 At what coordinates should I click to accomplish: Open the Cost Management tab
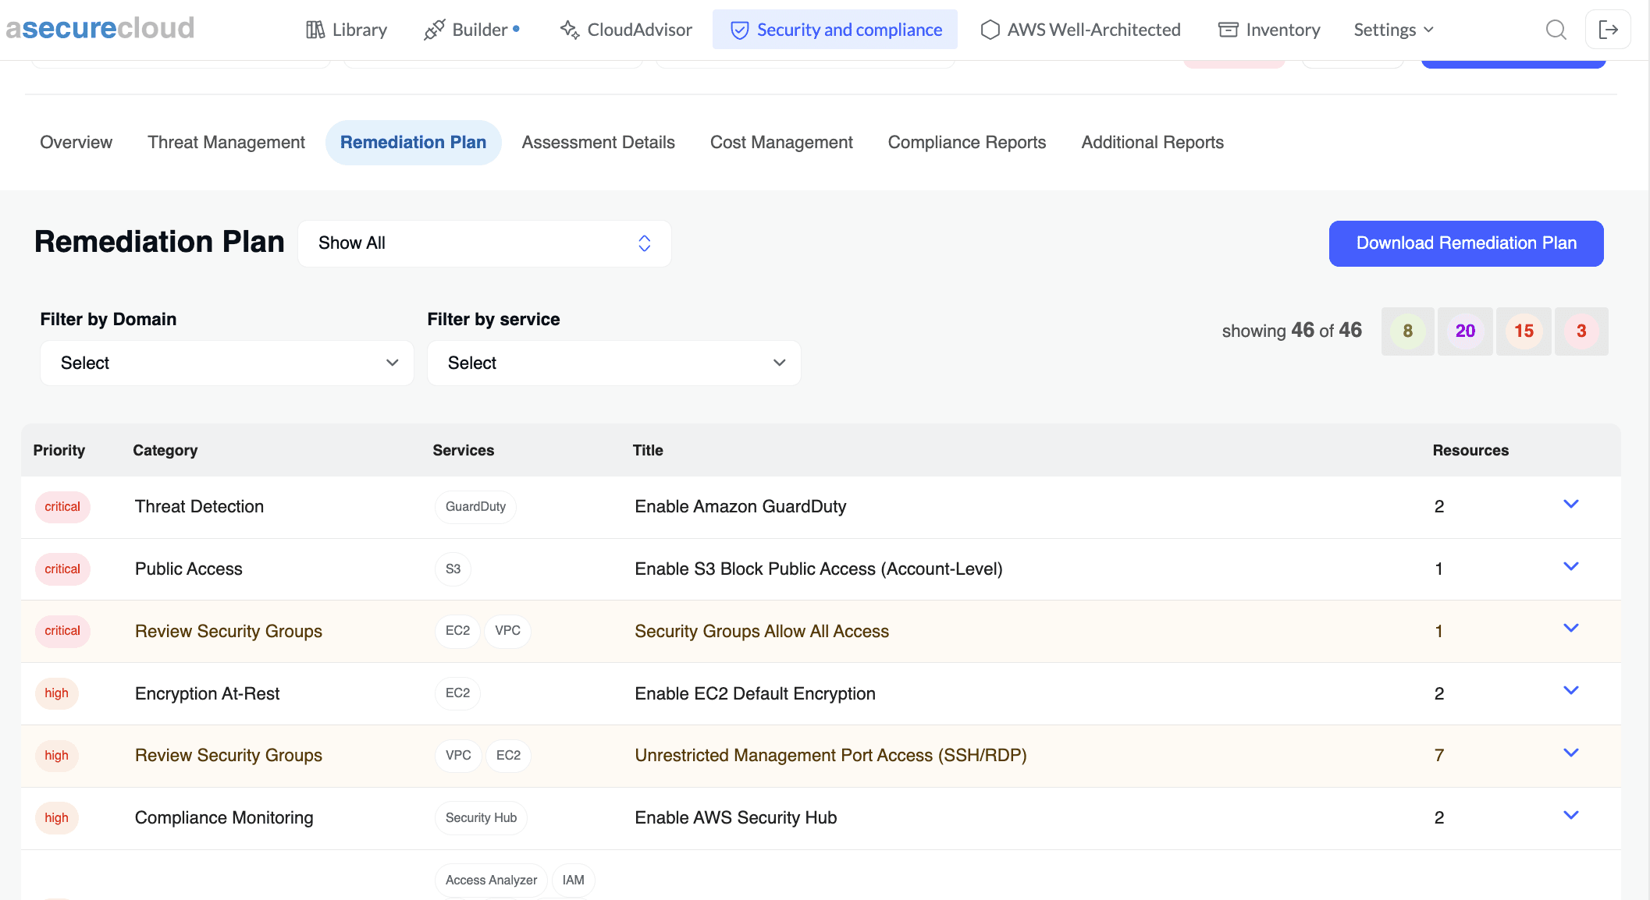point(781,142)
